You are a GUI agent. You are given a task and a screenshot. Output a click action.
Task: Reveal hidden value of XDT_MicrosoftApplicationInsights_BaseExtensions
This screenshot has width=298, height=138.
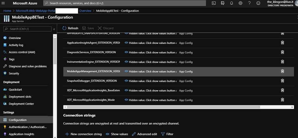126,90
